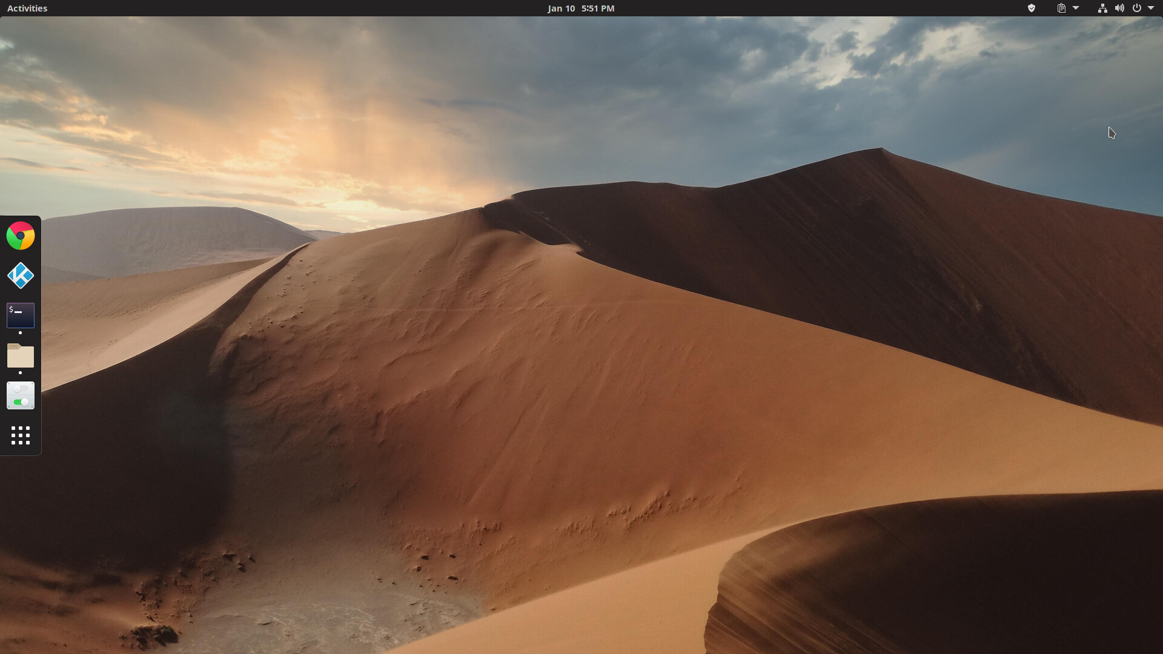Expand the clipboard indicator dropdown arrow
This screenshot has height=654, width=1163.
click(1076, 8)
